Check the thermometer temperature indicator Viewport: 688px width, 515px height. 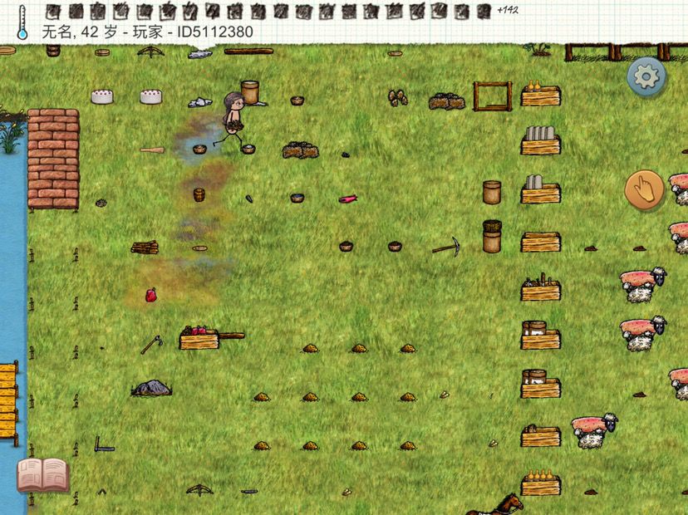[x=22, y=22]
